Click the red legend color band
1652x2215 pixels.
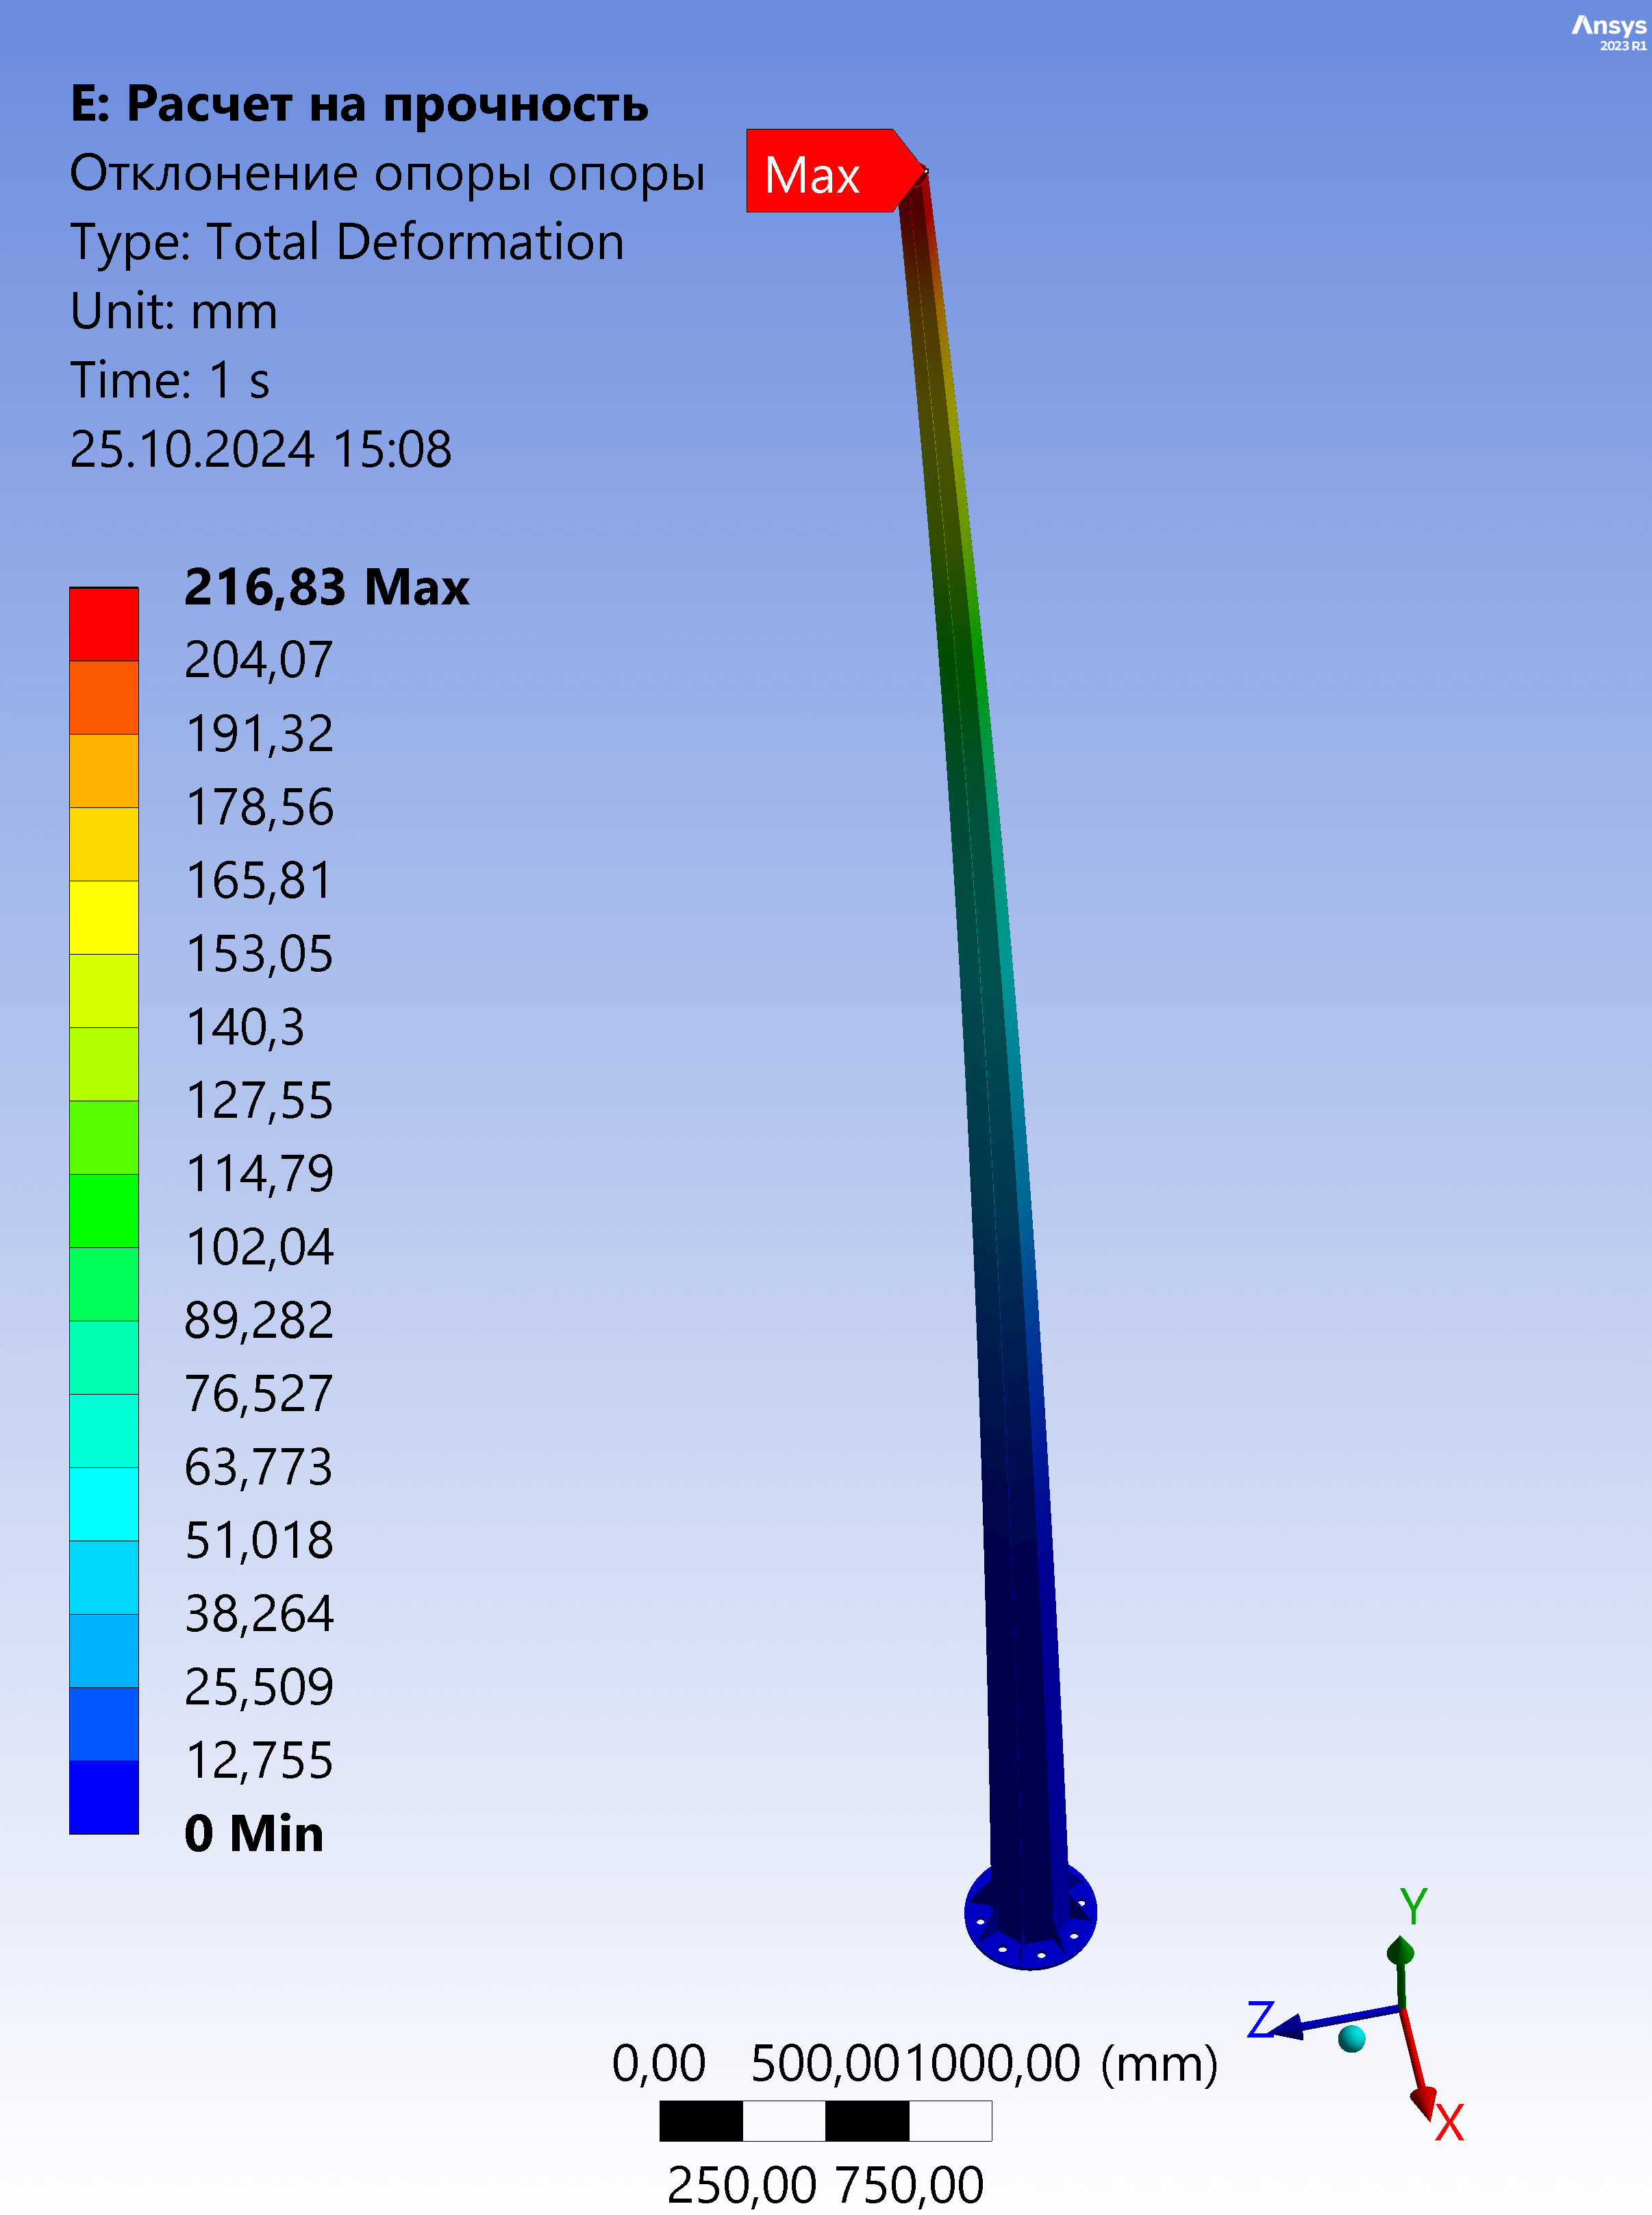pos(103,623)
